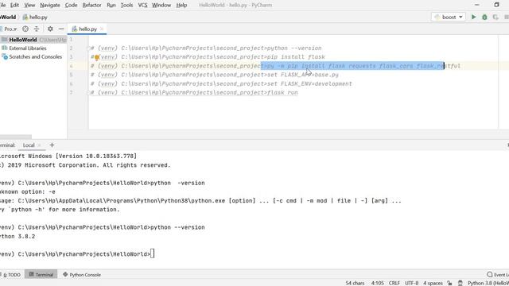The width and height of the screenshot is (509, 286).
Task: Click 'Python 3.8.2' output in terminal
Action: point(17,237)
